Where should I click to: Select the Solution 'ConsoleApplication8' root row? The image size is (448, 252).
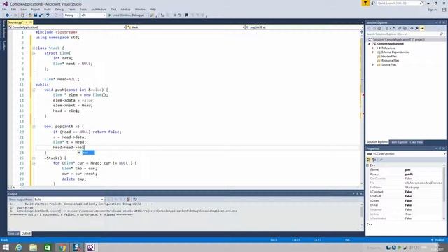[x=406, y=39]
